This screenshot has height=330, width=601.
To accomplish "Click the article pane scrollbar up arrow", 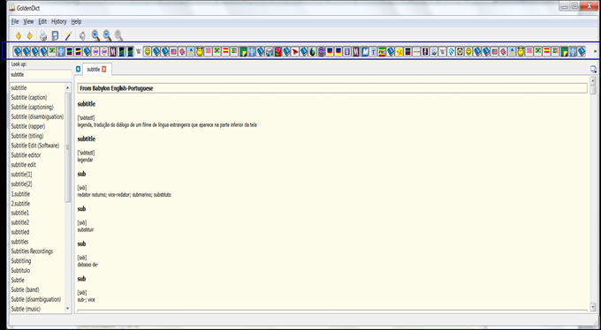I will pyautogui.click(x=593, y=80).
